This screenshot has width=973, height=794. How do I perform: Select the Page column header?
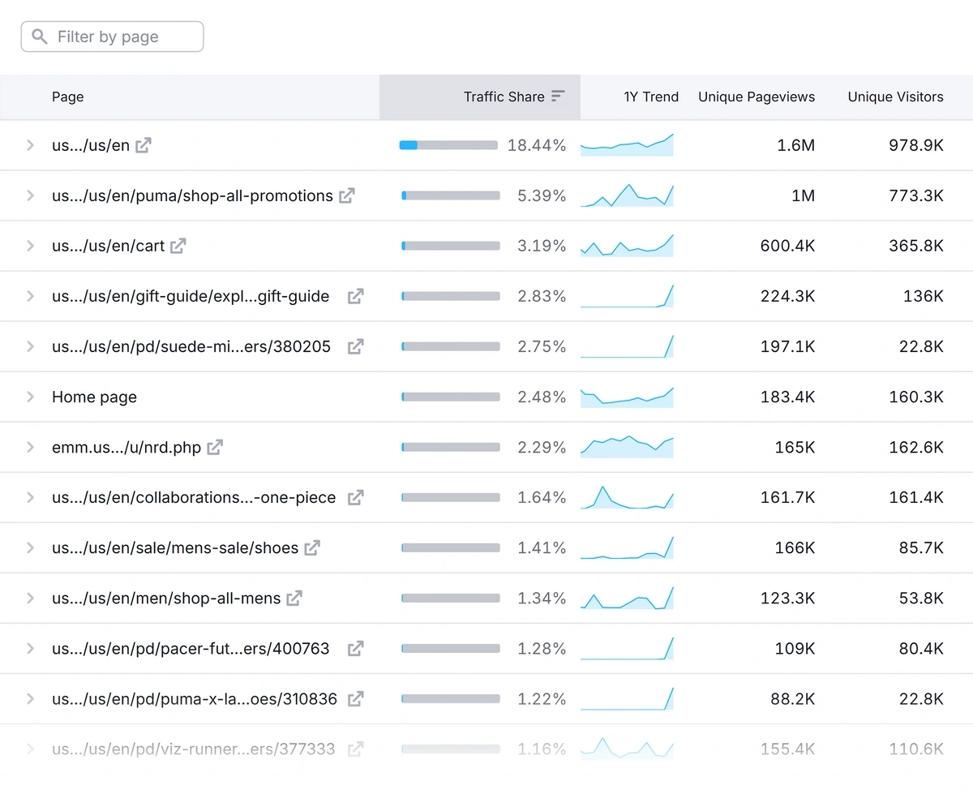pos(67,97)
